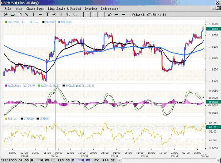Close the GBP/USD chart window
This screenshot has width=221, height=163.
218,2
